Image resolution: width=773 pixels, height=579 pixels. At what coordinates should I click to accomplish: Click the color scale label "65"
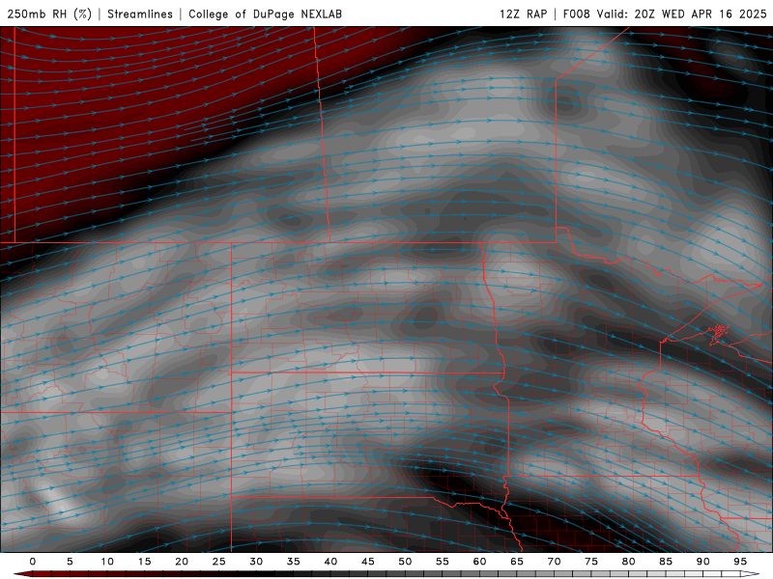click(517, 562)
